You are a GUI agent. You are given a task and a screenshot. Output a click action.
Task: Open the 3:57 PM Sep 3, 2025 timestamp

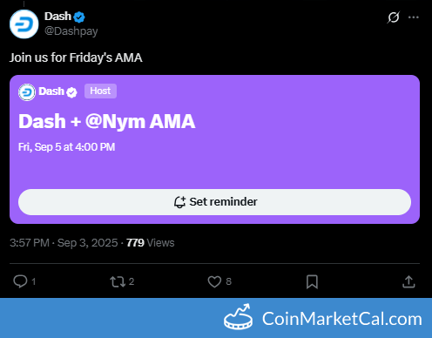pyautogui.click(x=64, y=243)
